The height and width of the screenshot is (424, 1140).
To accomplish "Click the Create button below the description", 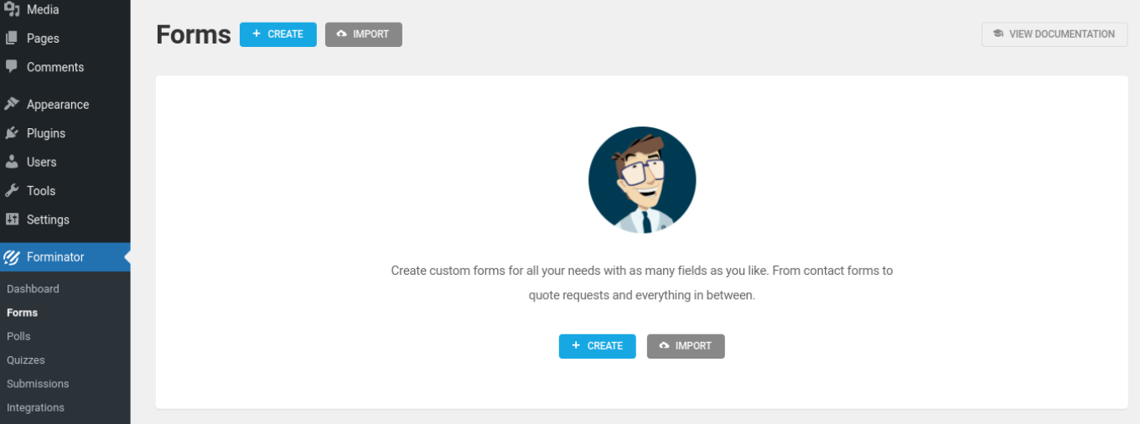I will pos(597,346).
